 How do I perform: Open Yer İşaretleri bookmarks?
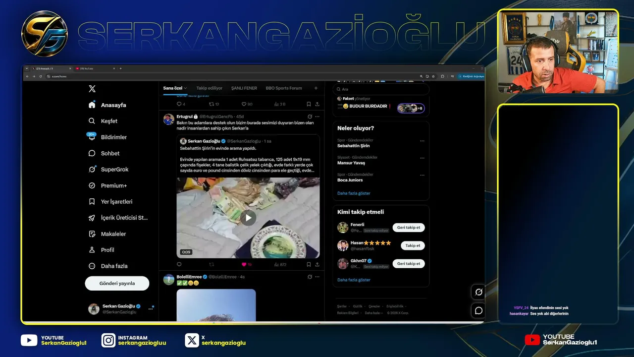click(111, 202)
